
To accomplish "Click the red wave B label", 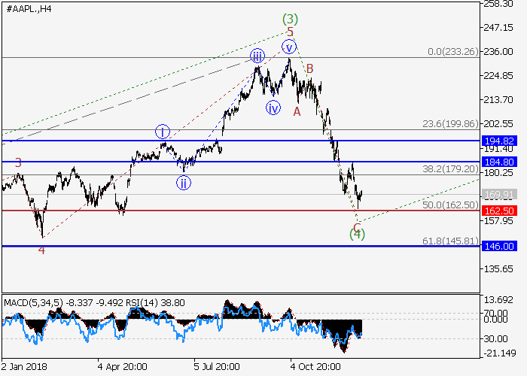I will coord(309,69).
